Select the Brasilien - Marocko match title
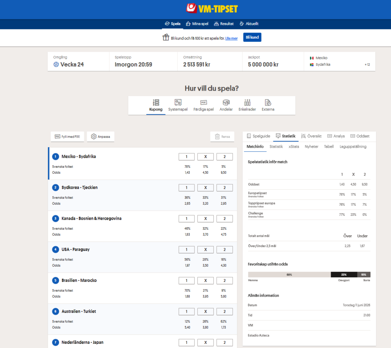 pos(79,281)
